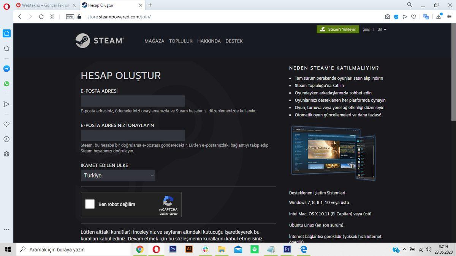Toggle the VPN badge in the address bar

click(x=70, y=17)
